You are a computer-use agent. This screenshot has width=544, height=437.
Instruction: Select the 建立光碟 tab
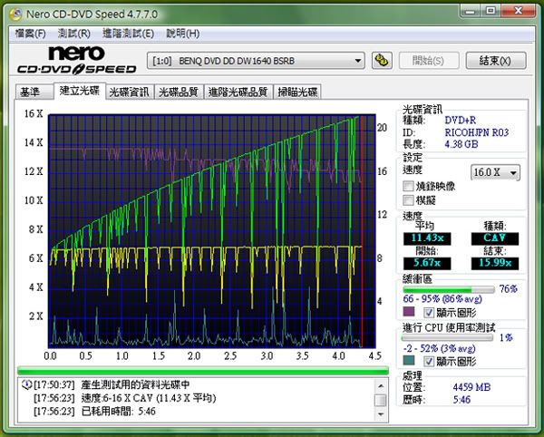(x=80, y=91)
